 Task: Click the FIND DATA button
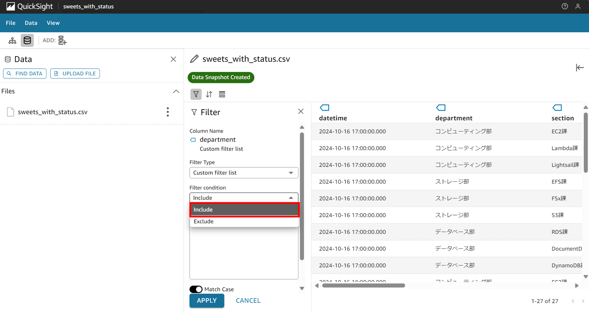click(x=25, y=73)
